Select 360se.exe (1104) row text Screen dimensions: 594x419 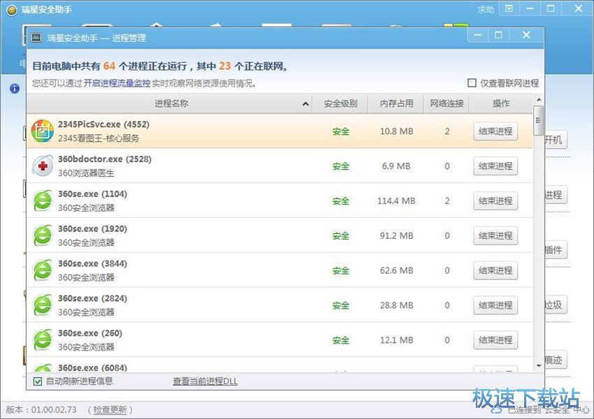pos(92,194)
